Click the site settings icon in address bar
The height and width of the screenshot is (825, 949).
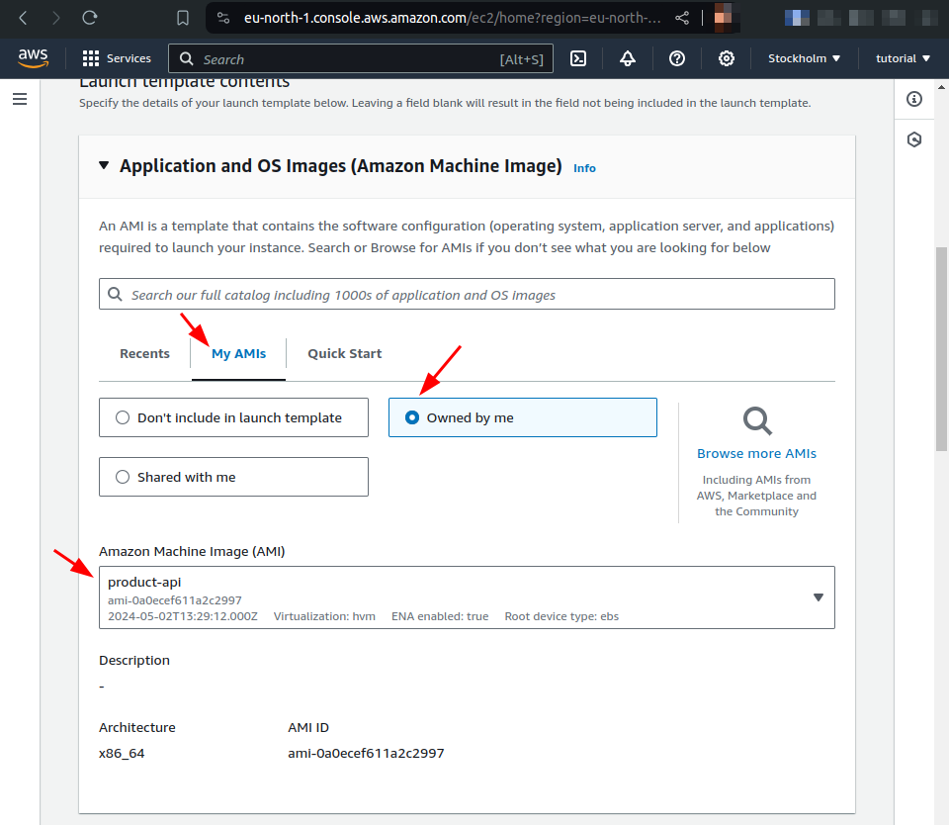tap(223, 18)
